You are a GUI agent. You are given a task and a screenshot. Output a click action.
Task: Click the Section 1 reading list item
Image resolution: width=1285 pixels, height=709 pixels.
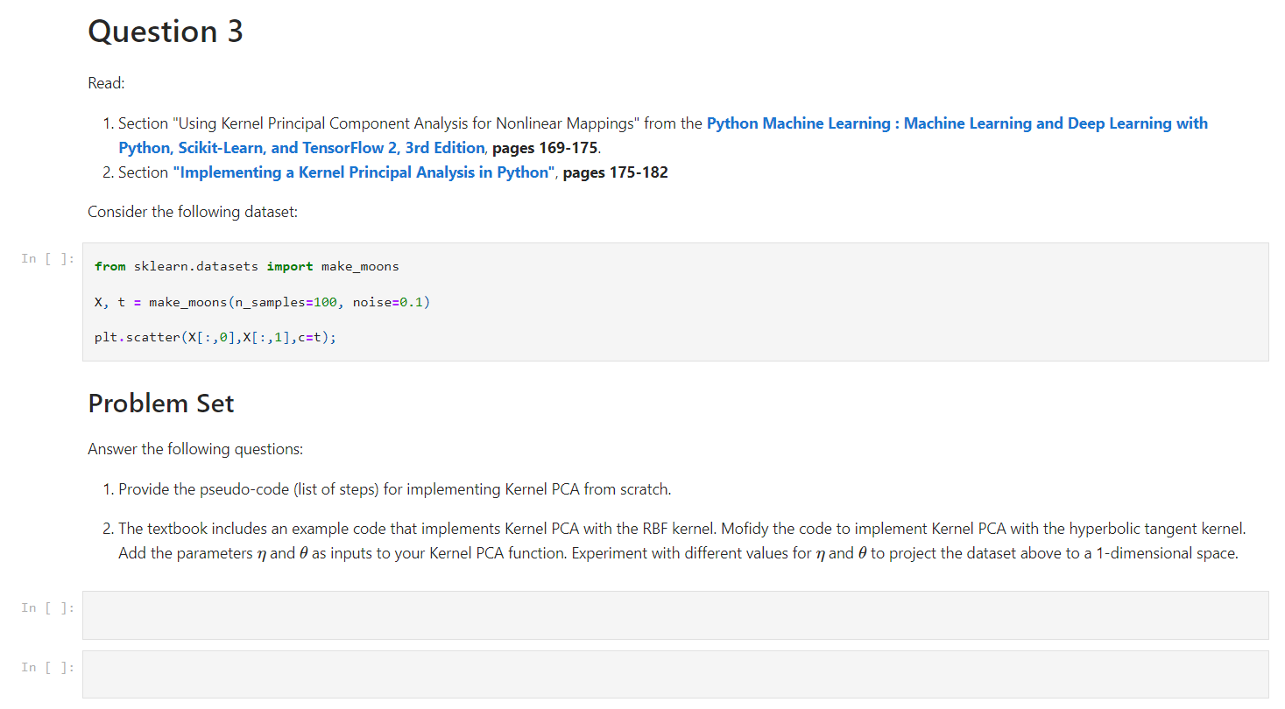pos(412,123)
